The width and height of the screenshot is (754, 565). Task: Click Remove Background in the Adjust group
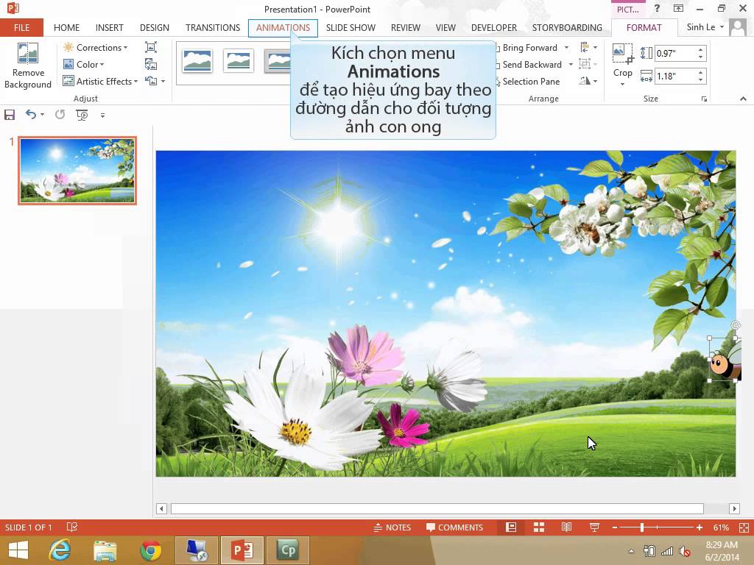click(28, 65)
